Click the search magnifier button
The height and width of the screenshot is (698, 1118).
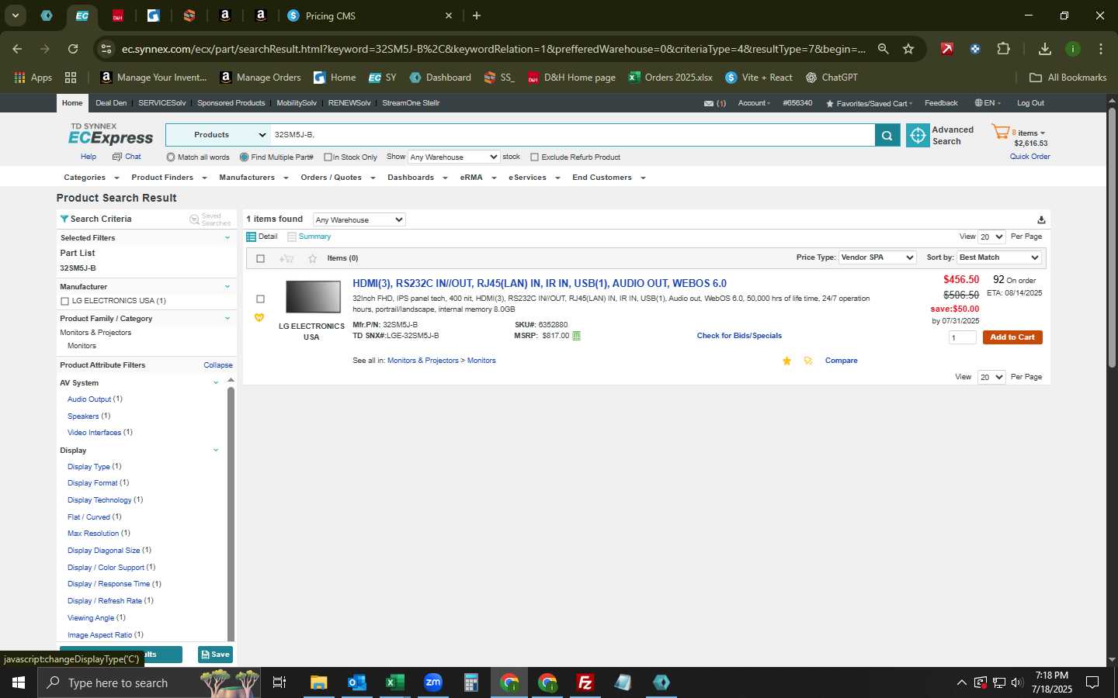[887, 136]
